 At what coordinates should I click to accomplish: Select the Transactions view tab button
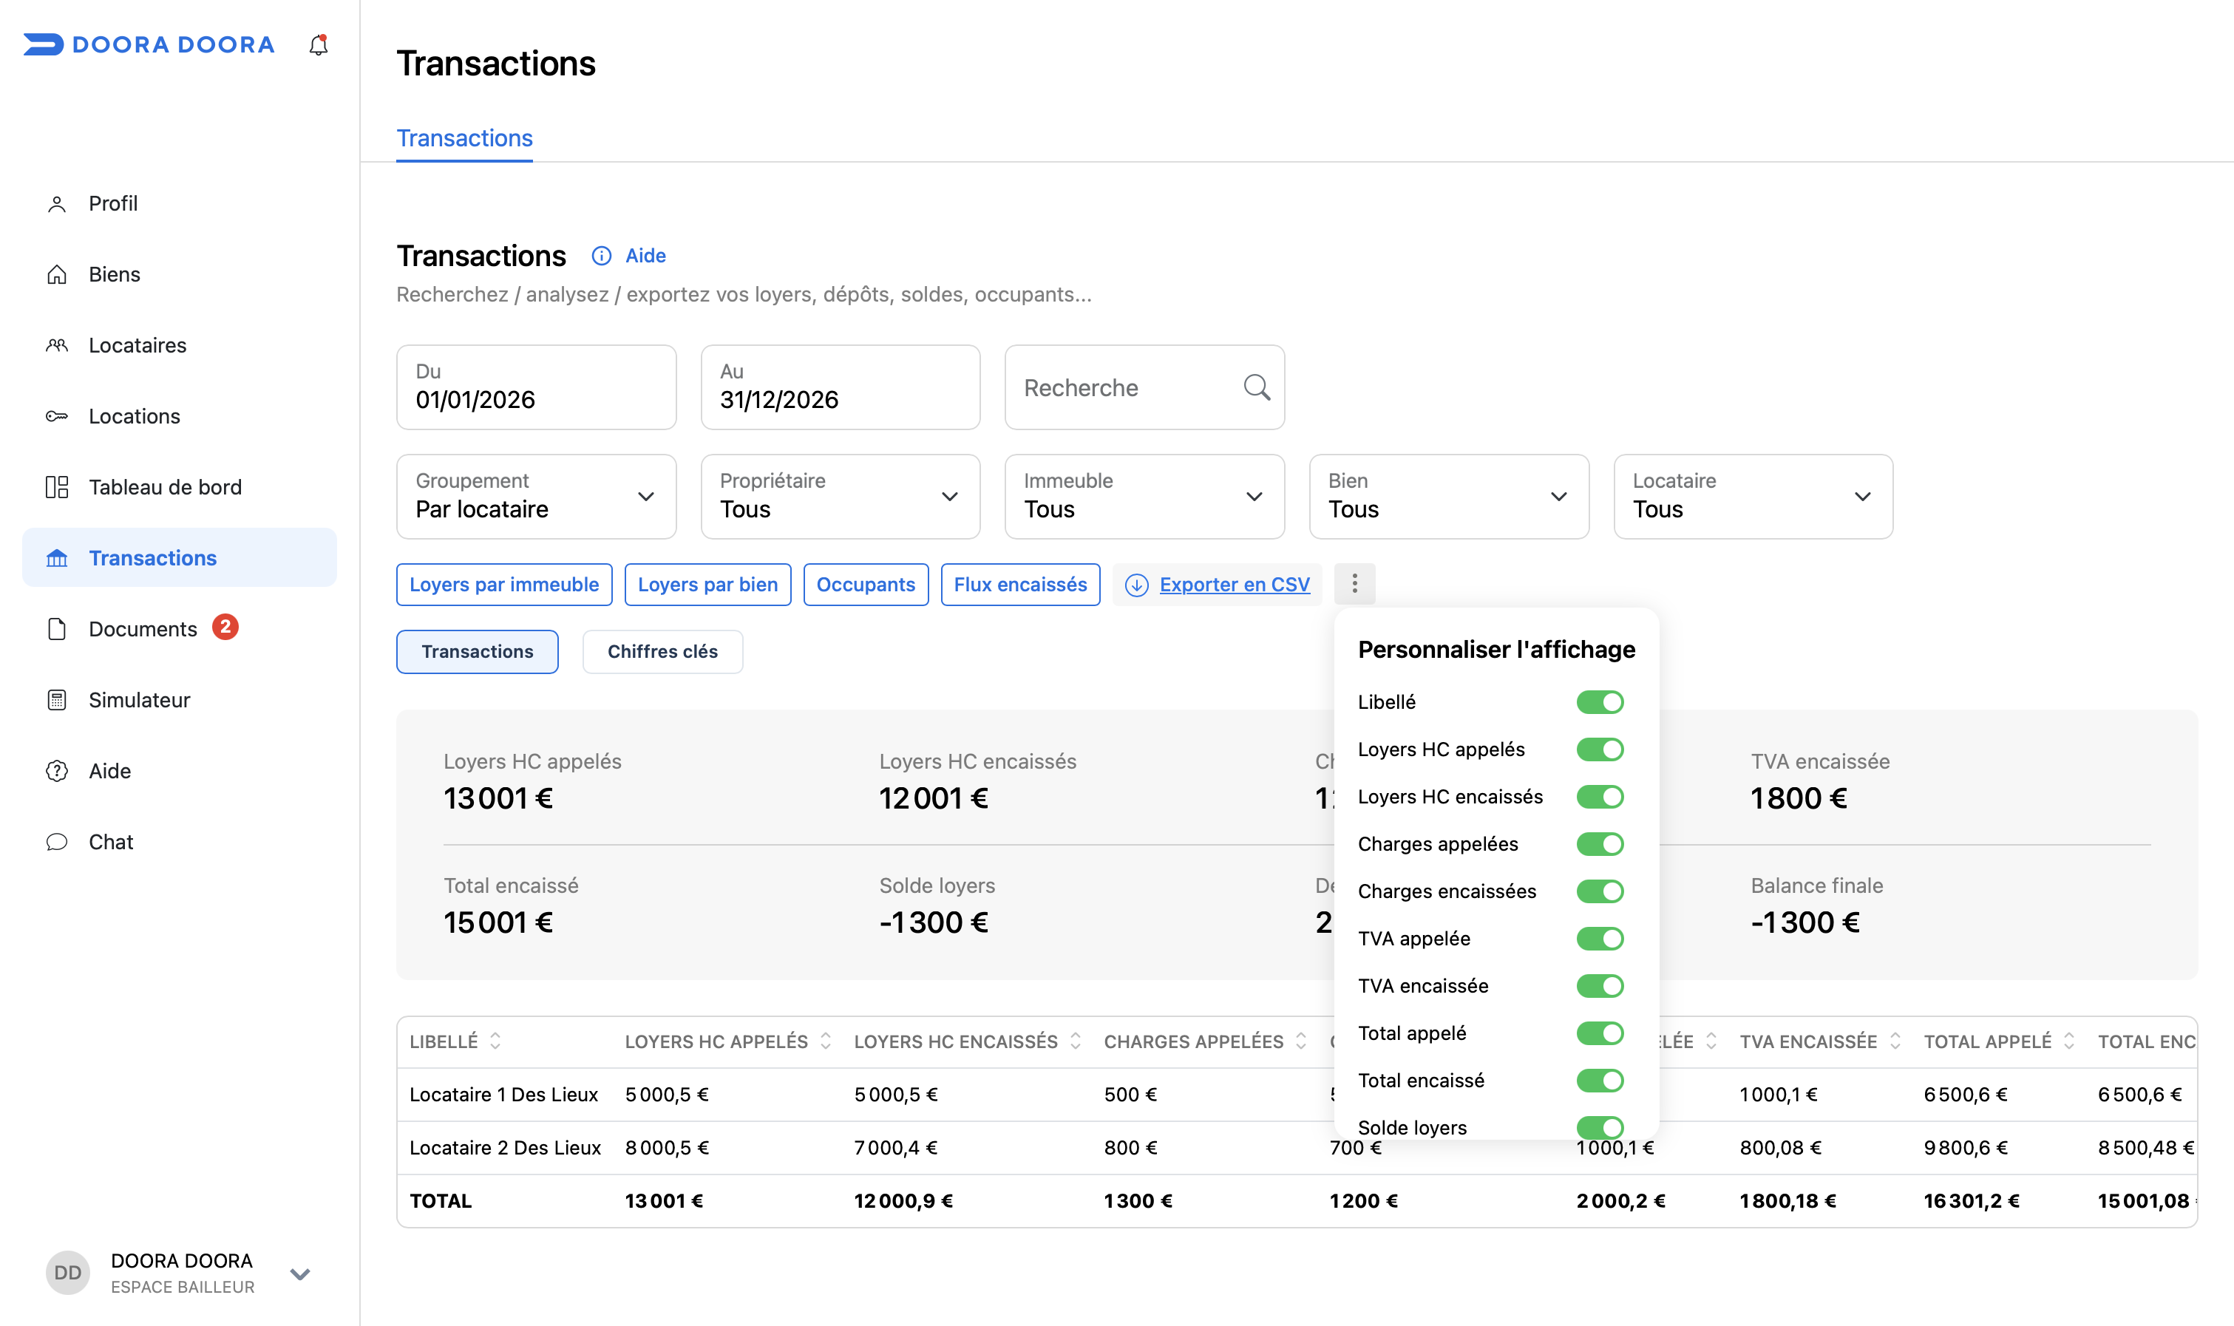click(x=477, y=652)
